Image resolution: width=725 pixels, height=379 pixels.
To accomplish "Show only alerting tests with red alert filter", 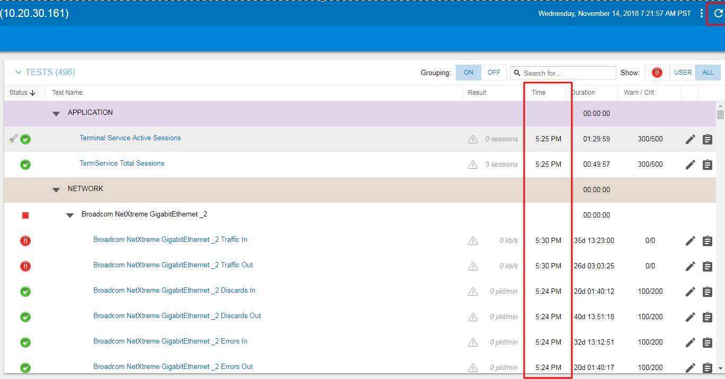I will [657, 73].
